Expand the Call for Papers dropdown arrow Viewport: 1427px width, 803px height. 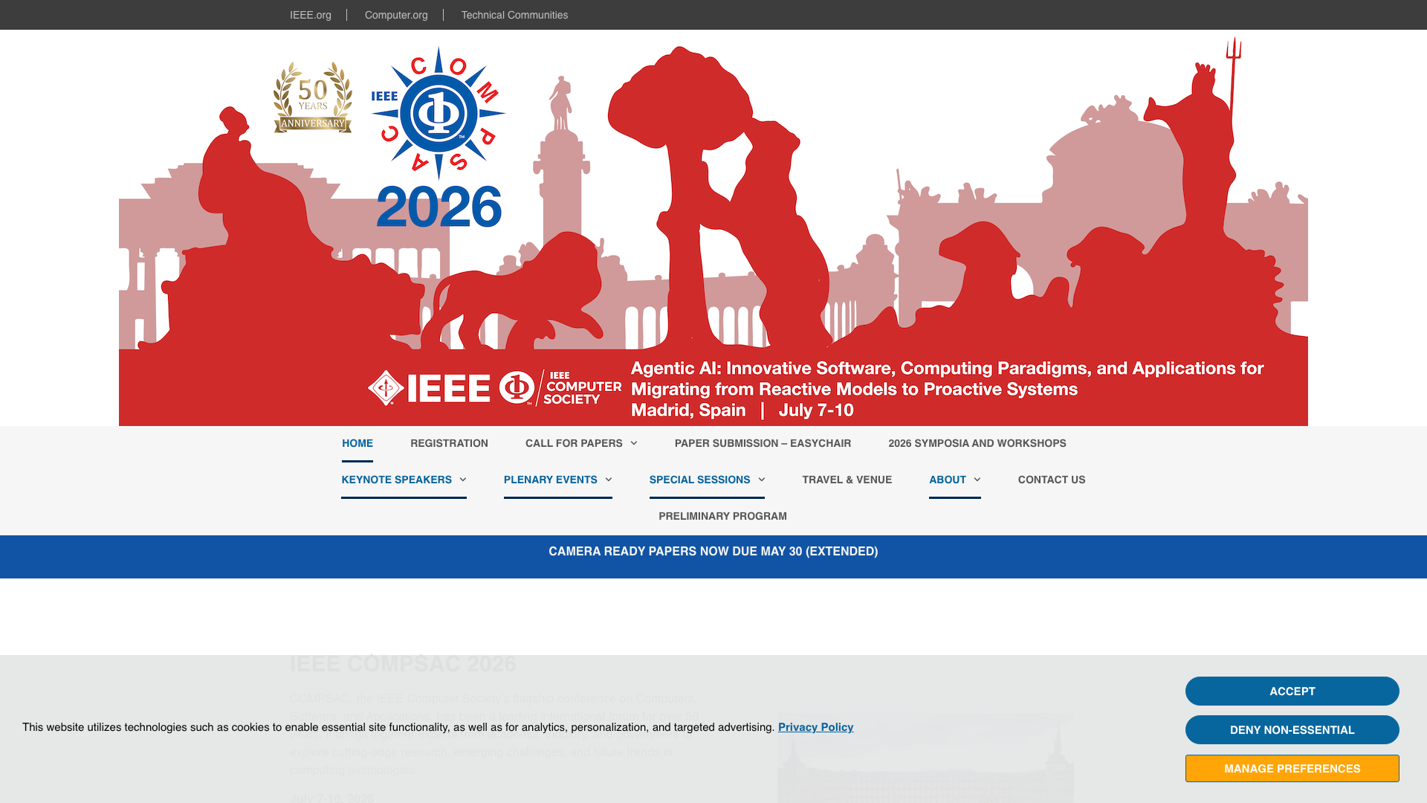[x=634, y=443]
